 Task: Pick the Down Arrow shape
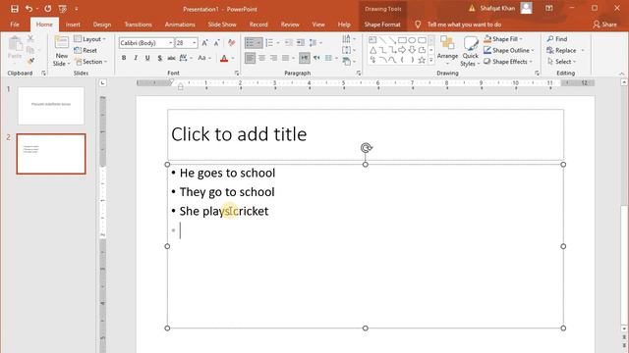click(412, 50)
